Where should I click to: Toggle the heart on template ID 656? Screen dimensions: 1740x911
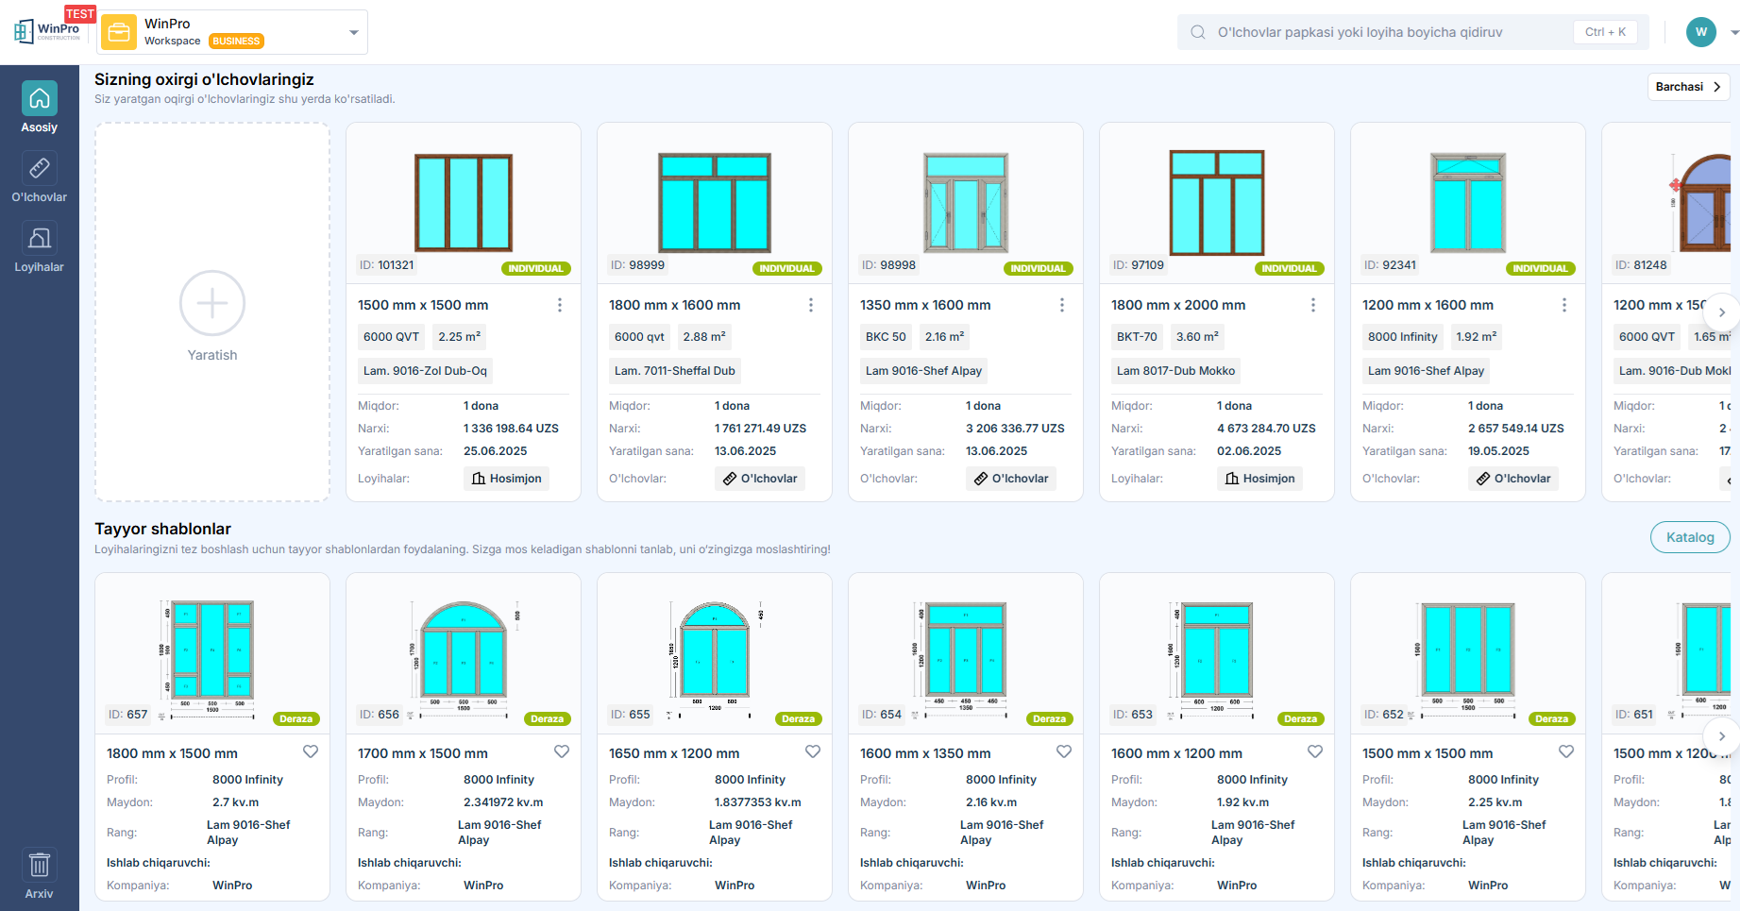click(562, 751)
